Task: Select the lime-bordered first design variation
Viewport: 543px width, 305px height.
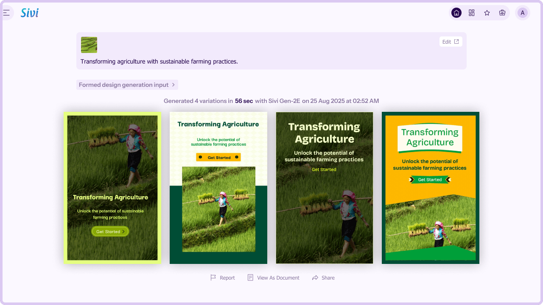Action: [x=112, y=188]
